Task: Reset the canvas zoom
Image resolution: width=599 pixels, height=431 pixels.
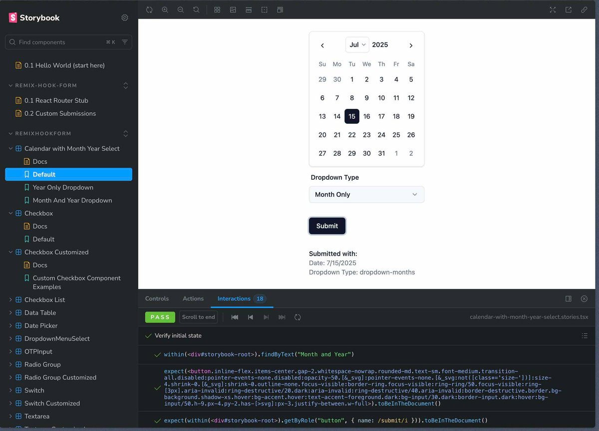Action: click(196, 9)
